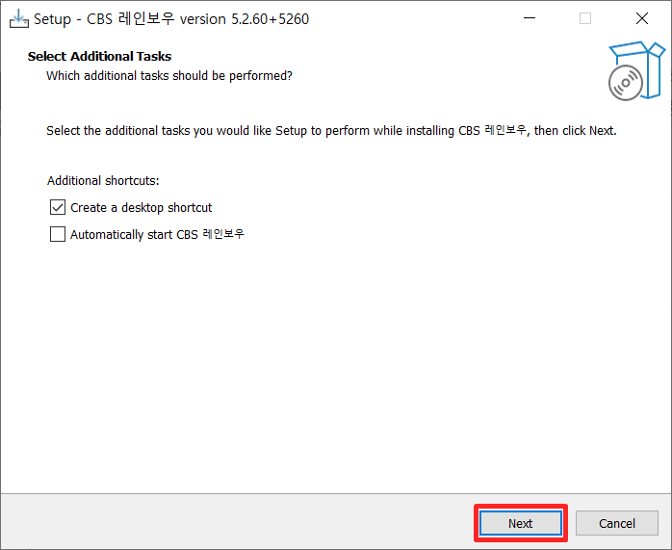Click the setup installer icon in title bar
The image size is (672, 550).
coord(19,19)
